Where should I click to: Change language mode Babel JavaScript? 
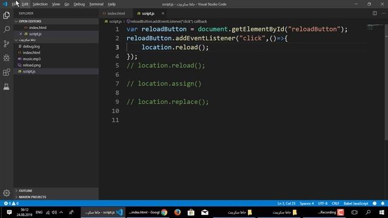click(x=356, y=203)
